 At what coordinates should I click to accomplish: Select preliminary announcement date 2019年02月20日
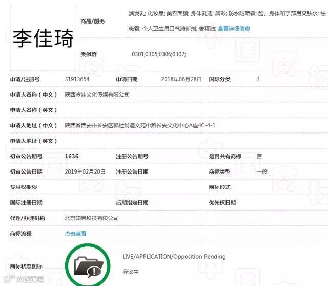click(85, 171)
